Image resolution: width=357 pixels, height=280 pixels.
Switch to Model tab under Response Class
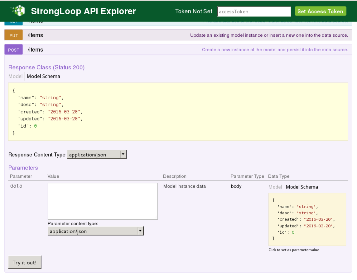(15, 76)
